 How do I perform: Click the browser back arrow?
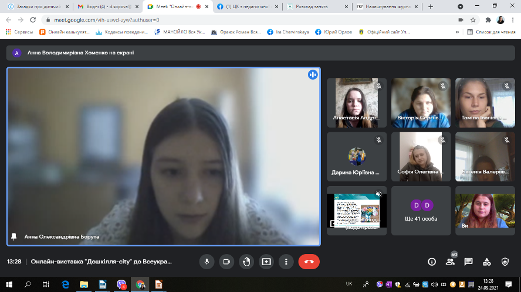click(x=9, y=20)
